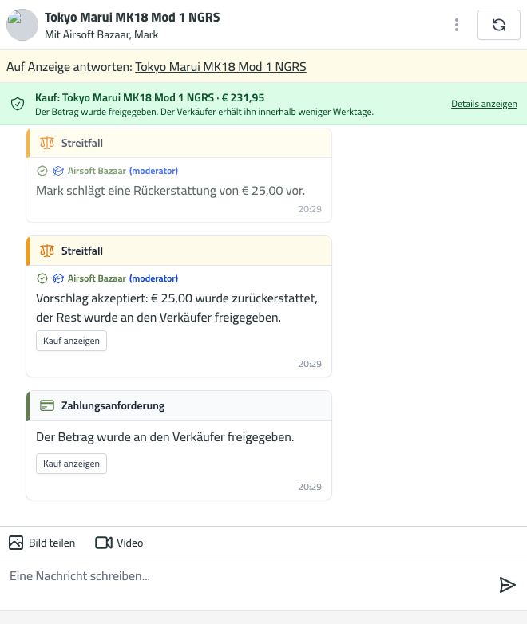Open the three-dot options menu
Image resolution: width=527 pixels, height=624 pixels.
point(457,25)
